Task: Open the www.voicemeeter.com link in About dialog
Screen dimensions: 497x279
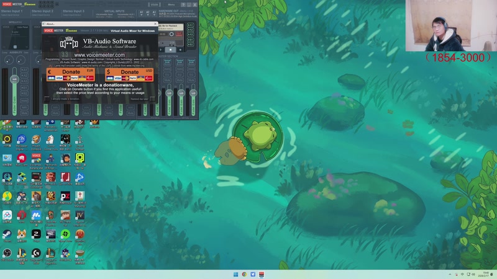Action: [99, 55]
